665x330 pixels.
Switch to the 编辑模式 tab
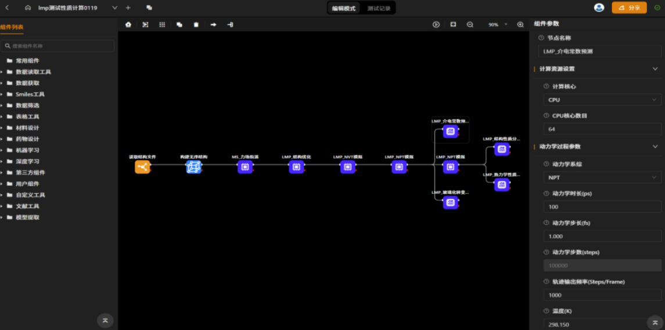pyautogui.click(x=344, y=8)
